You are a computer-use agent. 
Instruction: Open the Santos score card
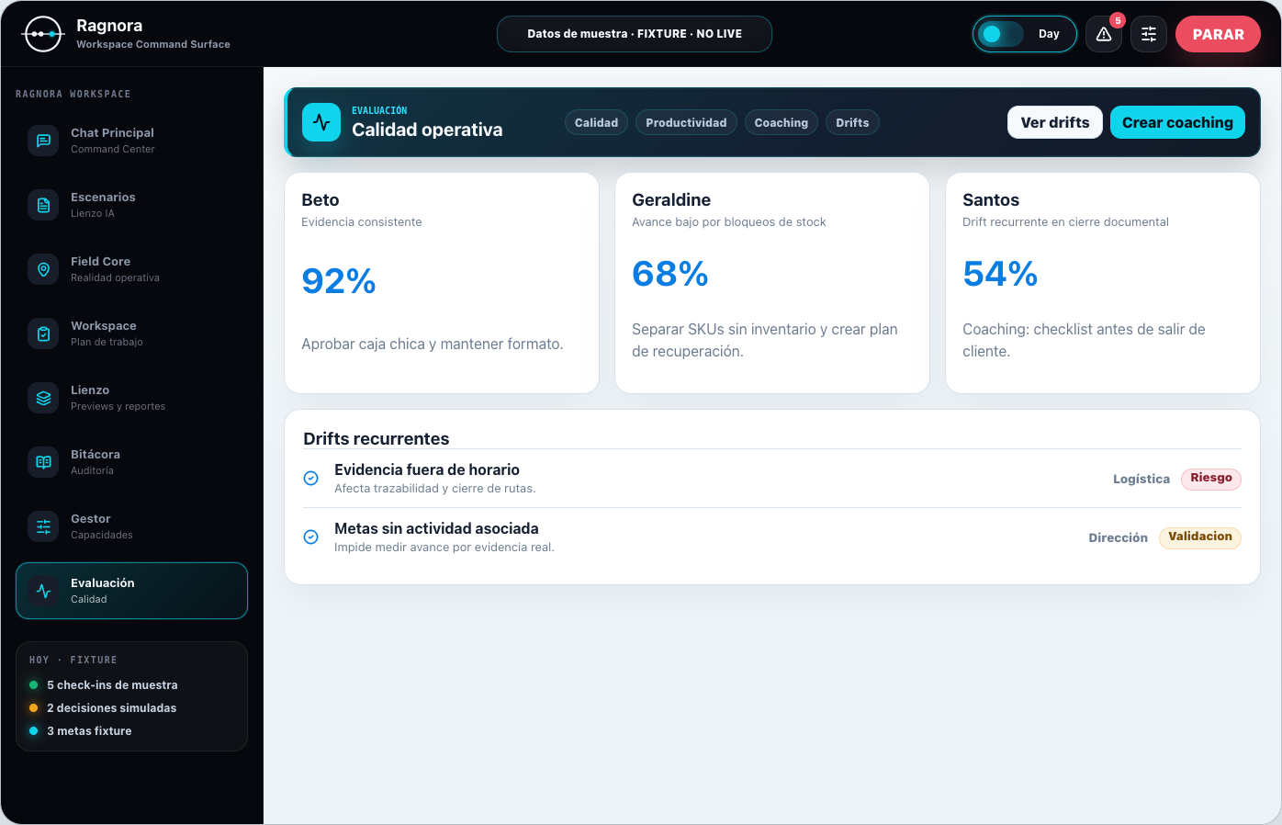[1103, 283]
